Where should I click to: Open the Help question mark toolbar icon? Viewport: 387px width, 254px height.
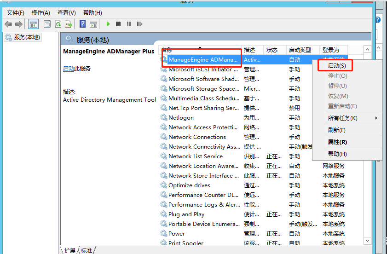click(x=83, y=24)
